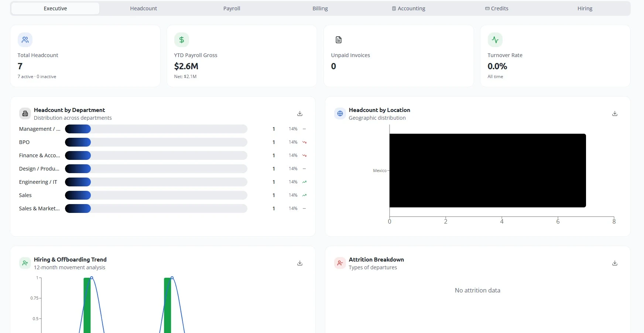Click the 'All time' label
The width and height of the screenshot is (644, 333).
(495, 77)
